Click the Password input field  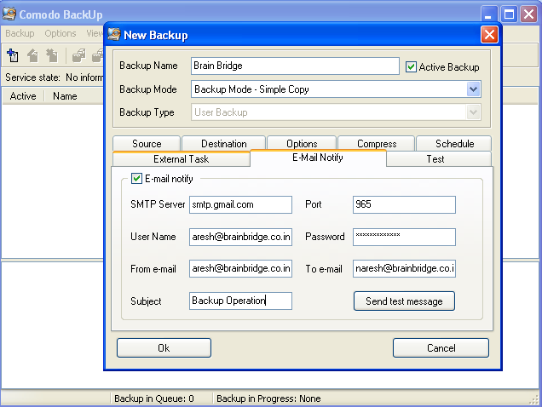tap(404, 237)
